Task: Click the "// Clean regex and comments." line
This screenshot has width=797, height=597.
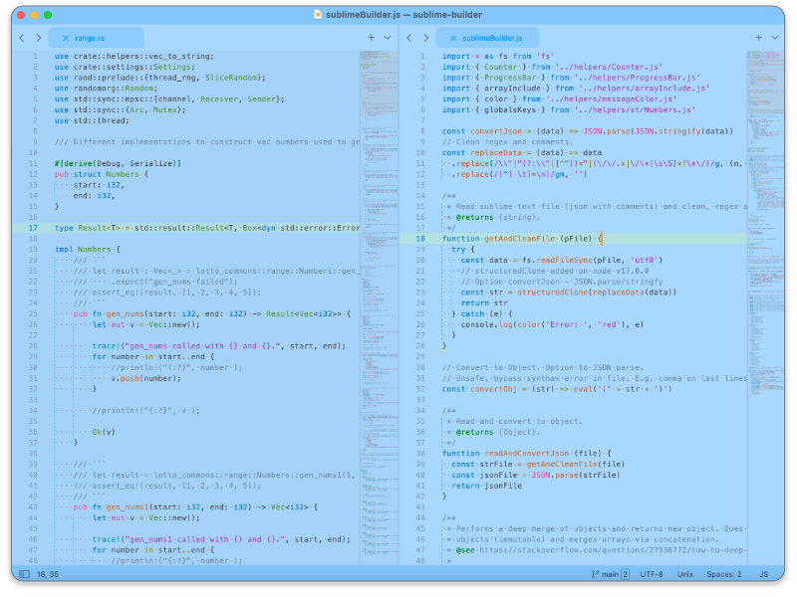Action: click(506, 142)
